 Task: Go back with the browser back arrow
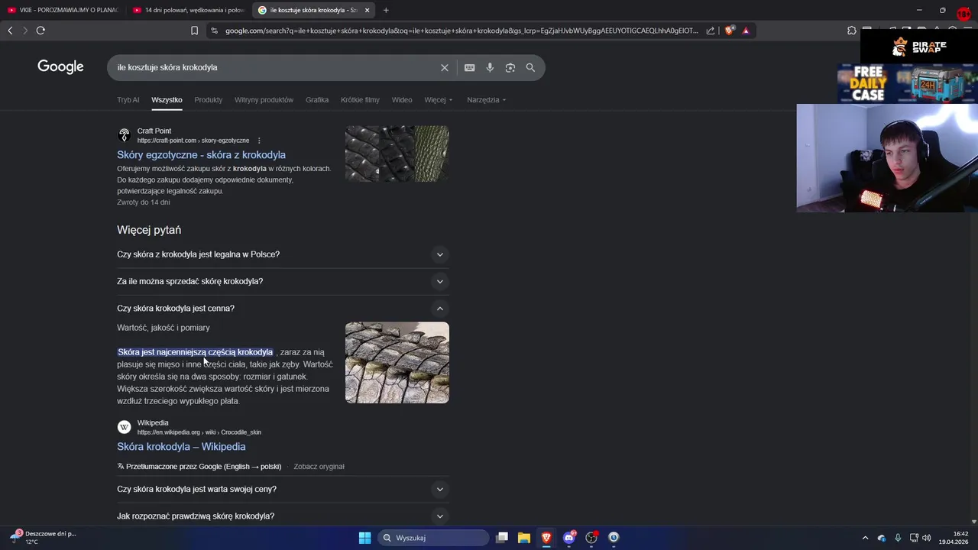(10, 31)
